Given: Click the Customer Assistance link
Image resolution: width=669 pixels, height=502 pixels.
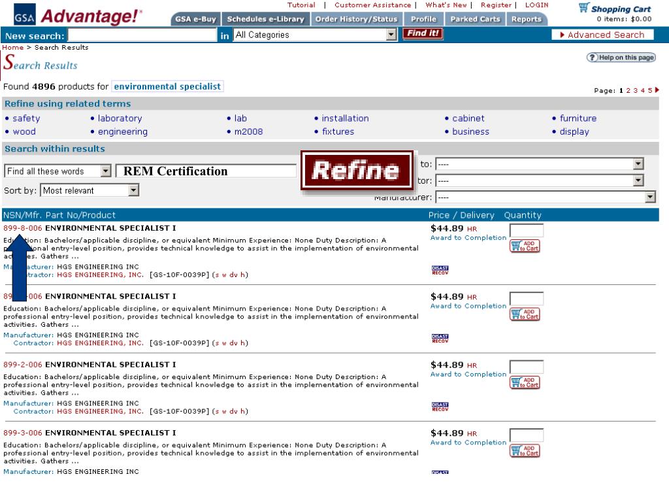Looking at the screenshot, I should pos(372,5).
